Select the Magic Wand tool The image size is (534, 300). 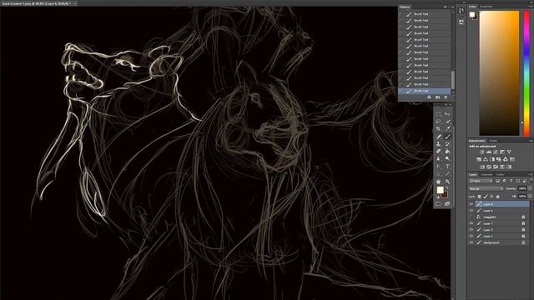447,122
